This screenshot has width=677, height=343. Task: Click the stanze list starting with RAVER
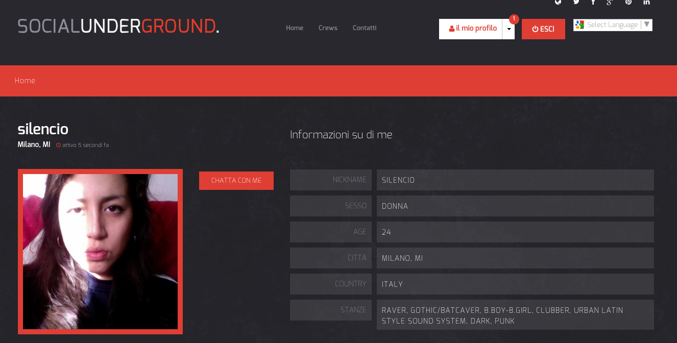pyautogui.click(x=515, y=315)
